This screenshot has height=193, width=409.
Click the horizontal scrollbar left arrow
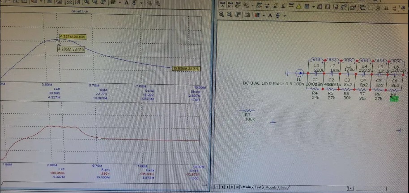[x=351, y=188]
